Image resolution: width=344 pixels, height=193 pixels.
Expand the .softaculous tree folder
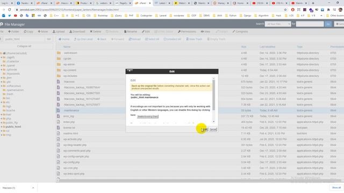[1, 86]
